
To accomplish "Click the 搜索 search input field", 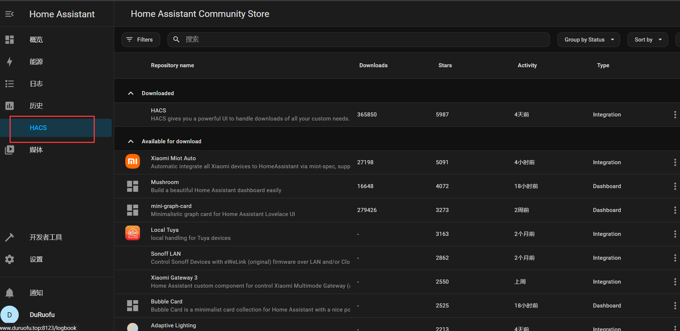I will [x=364, y=40].
